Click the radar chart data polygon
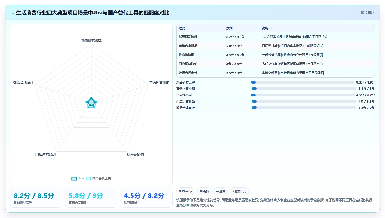Image resolution: width=385 pixels, height=218 pixels. (x=91, y=103)
